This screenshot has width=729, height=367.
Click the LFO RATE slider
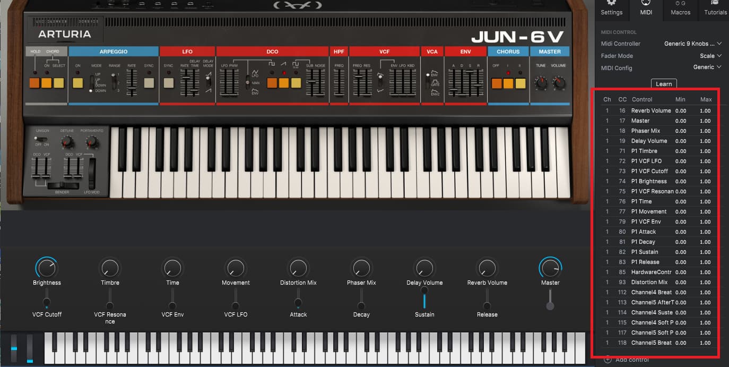click(x=185, y=82)
